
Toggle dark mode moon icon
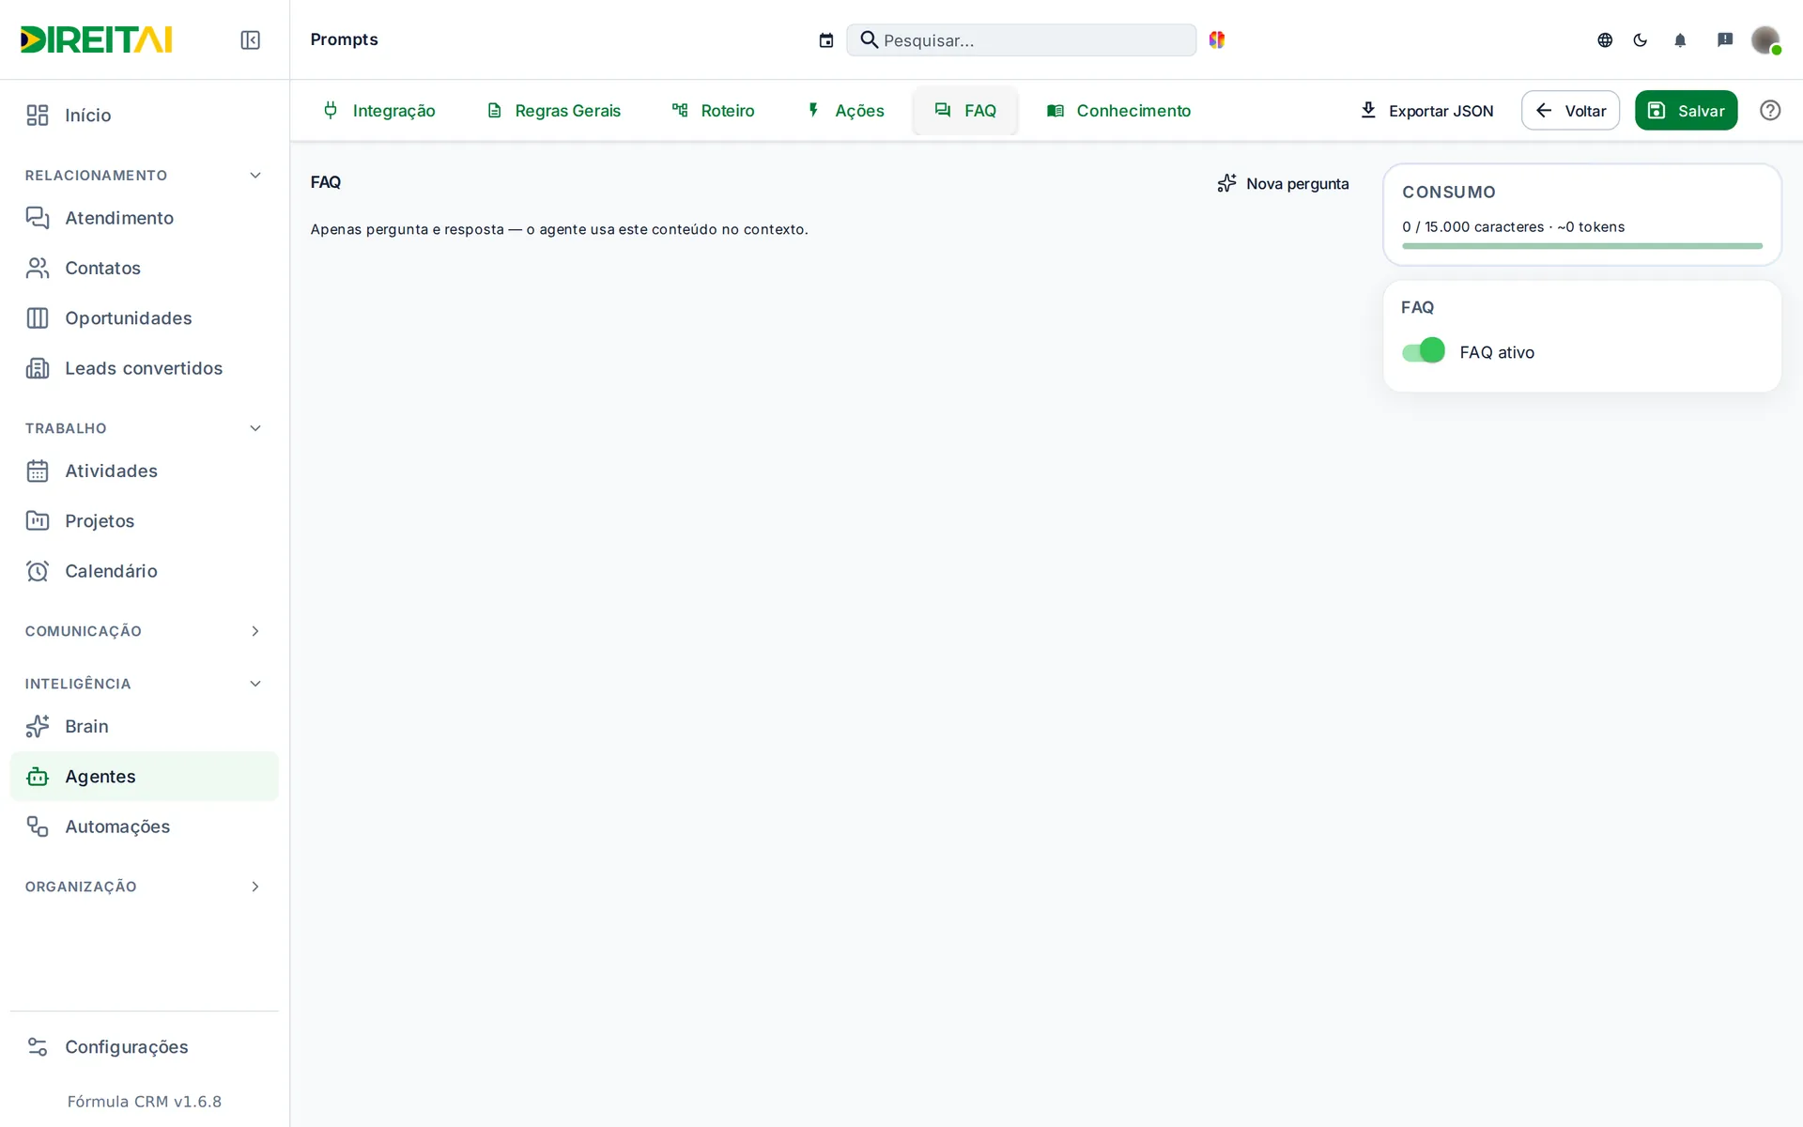[x=1641, y=39]
